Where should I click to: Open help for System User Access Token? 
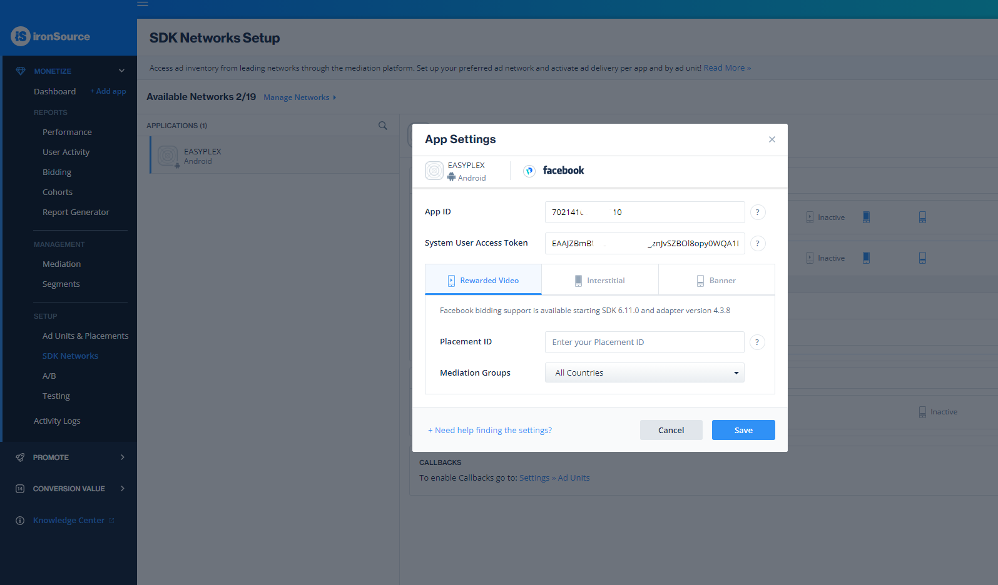(x=757, y=243)
